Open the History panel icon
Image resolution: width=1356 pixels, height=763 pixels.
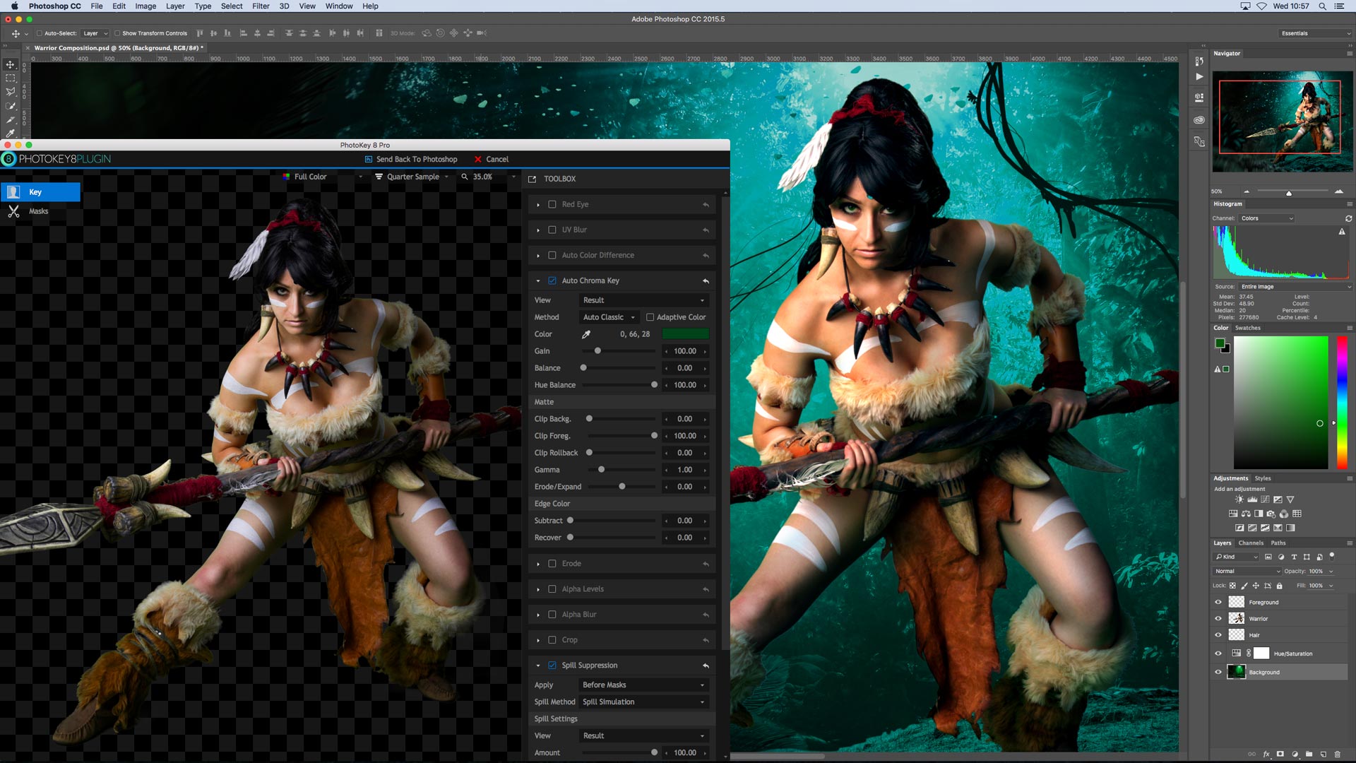point(1199,61)
